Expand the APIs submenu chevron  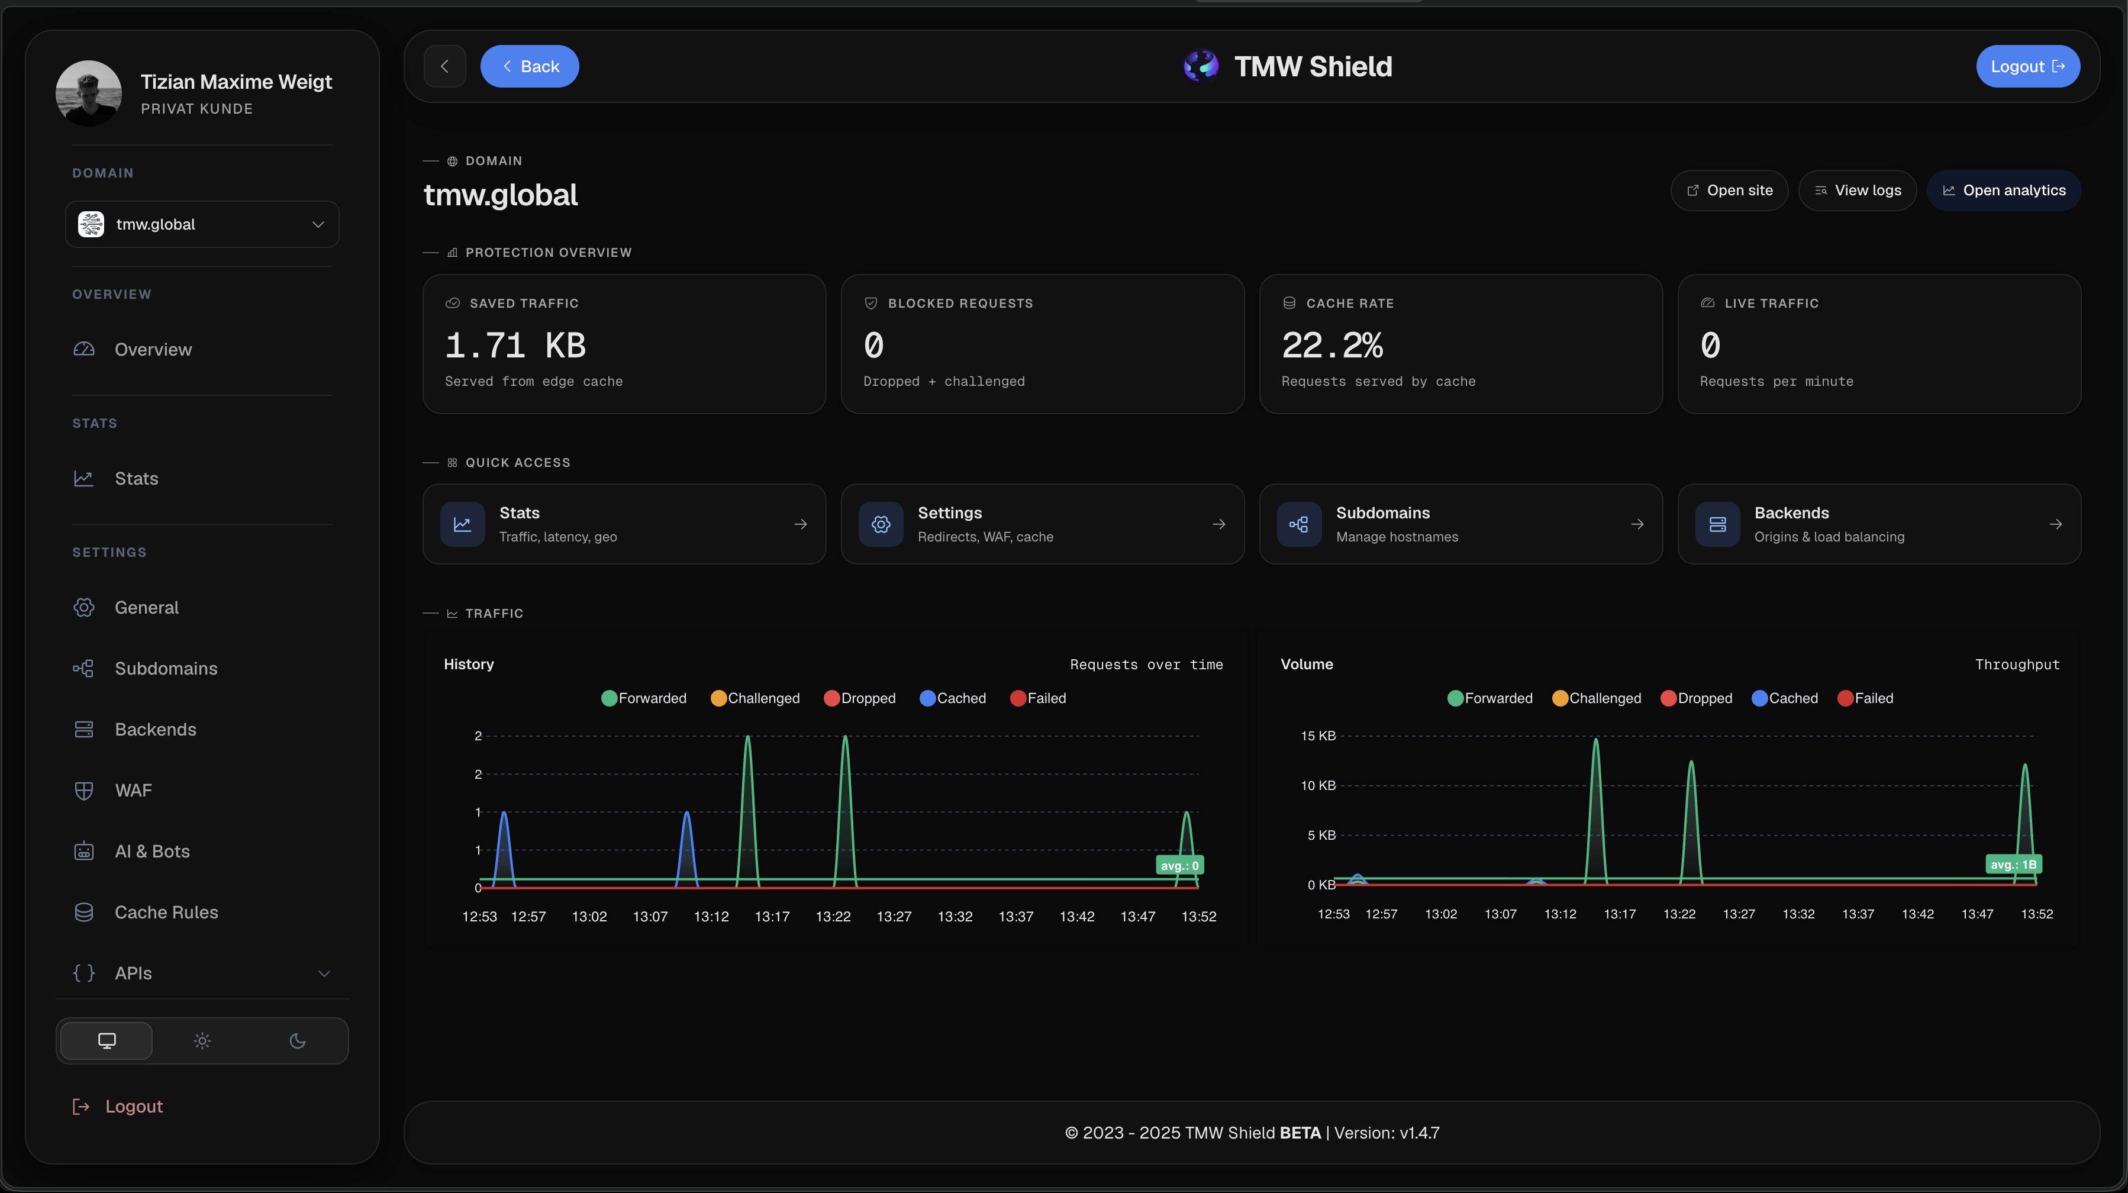pyautogui.click(x=325, y=973)
